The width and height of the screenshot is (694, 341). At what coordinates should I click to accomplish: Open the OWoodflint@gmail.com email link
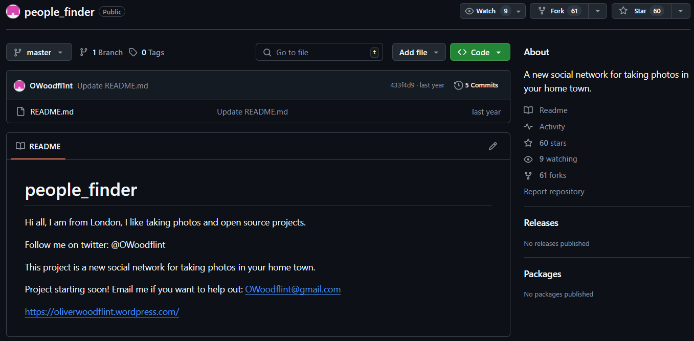click(293, 289)
